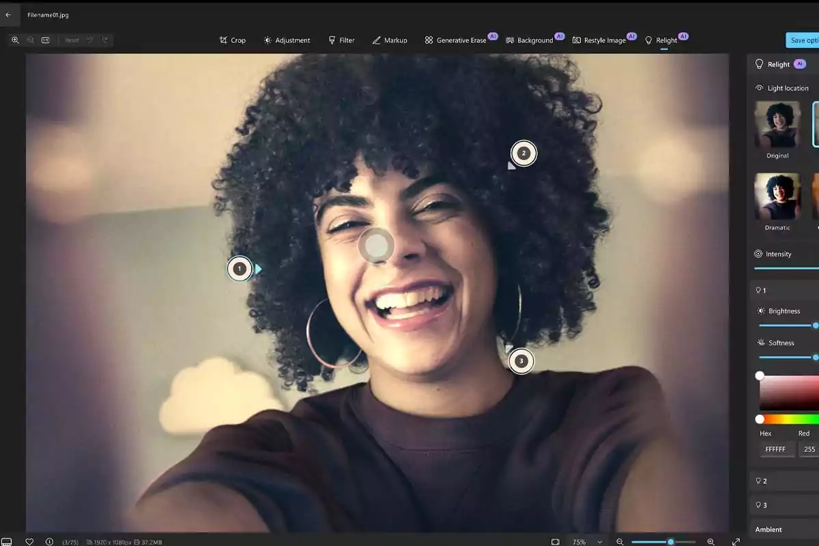Go back using the top-left arrow
Image resolution: width=819 pixels, height=546 pixels.
(x=8, y=14)
